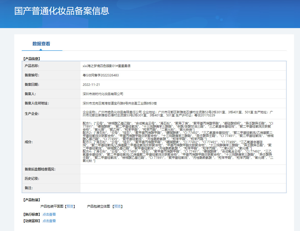Select the filer address in 龙岗区南湾街道

pyautogui.click(x=120, y=103)
